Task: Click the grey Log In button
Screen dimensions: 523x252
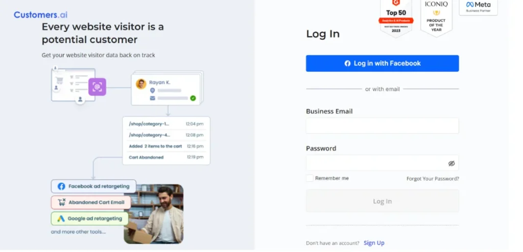Action: (382, 201)
